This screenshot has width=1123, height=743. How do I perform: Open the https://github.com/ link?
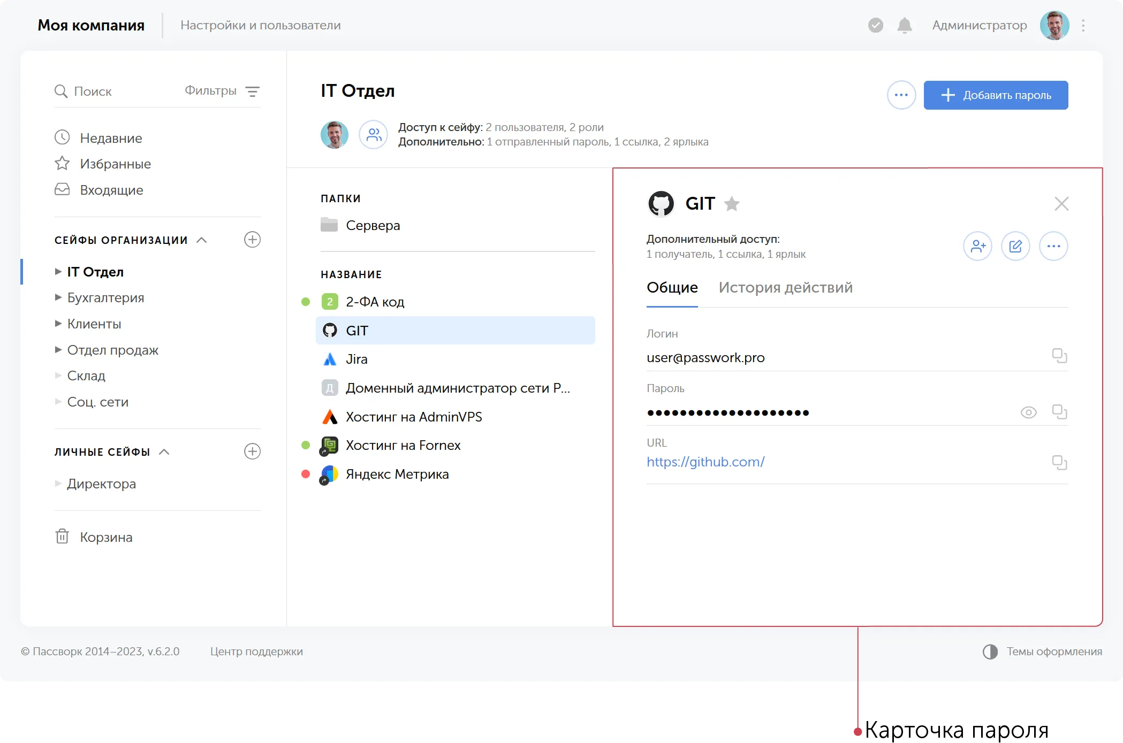(705, 462)
